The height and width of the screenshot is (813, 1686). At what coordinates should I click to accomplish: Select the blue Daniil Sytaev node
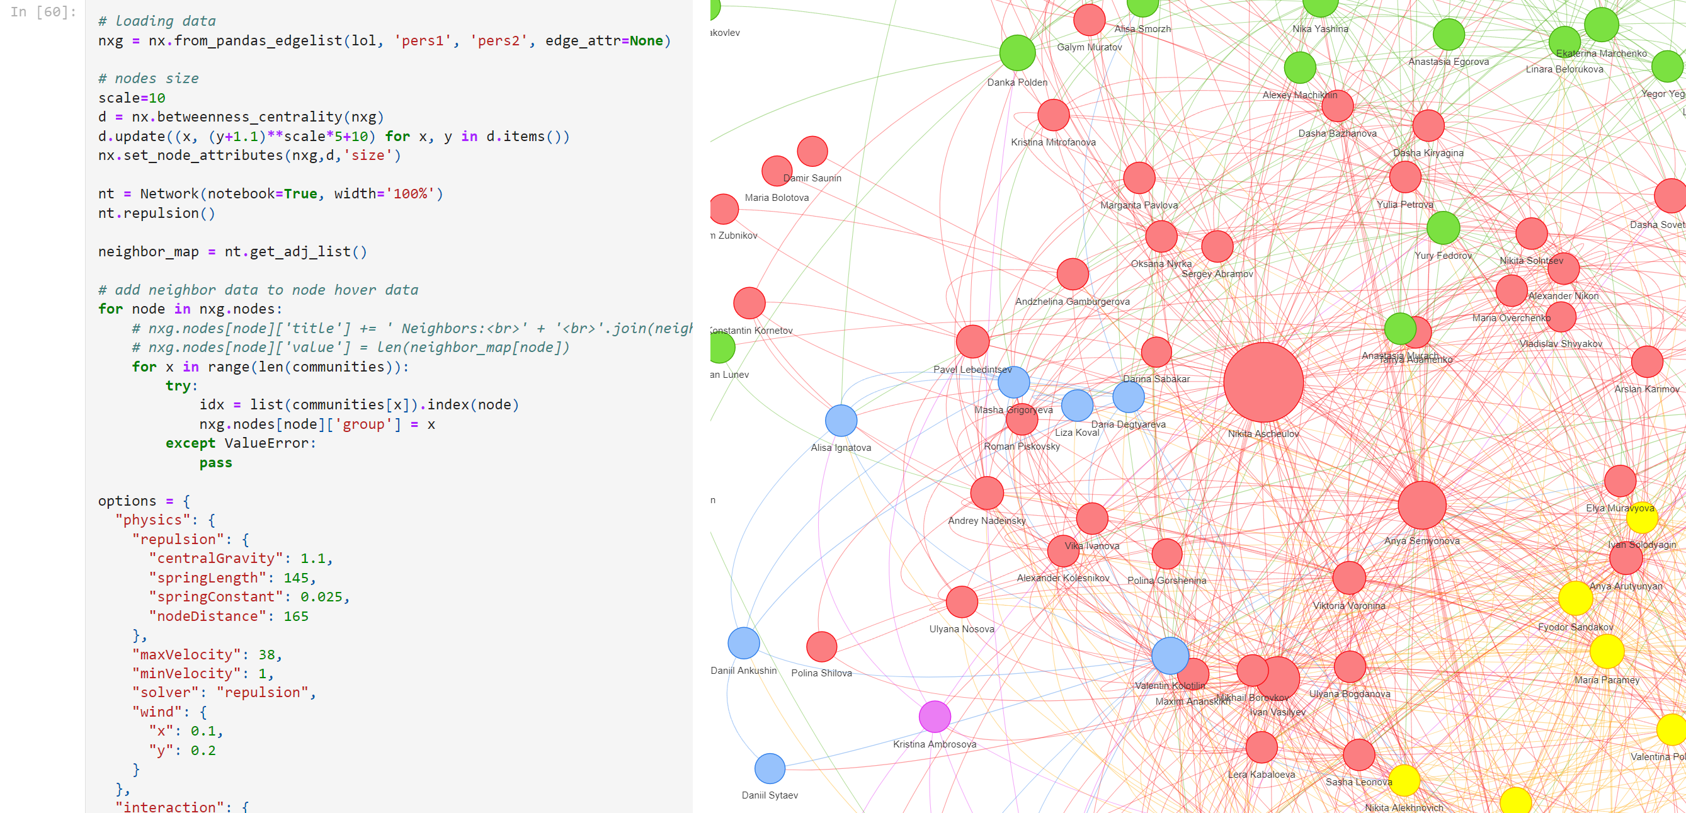click(x=770, y=768)
